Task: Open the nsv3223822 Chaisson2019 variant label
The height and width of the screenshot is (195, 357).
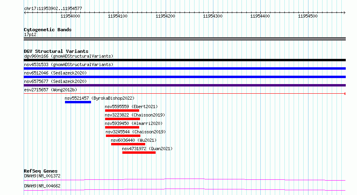Action: pos(135,115)
